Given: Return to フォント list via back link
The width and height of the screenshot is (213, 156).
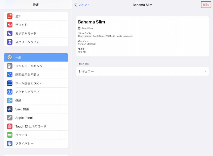Looking at the screenshot, I should 82,5.
